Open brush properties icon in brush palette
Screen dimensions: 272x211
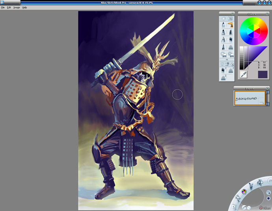(230, 19)
